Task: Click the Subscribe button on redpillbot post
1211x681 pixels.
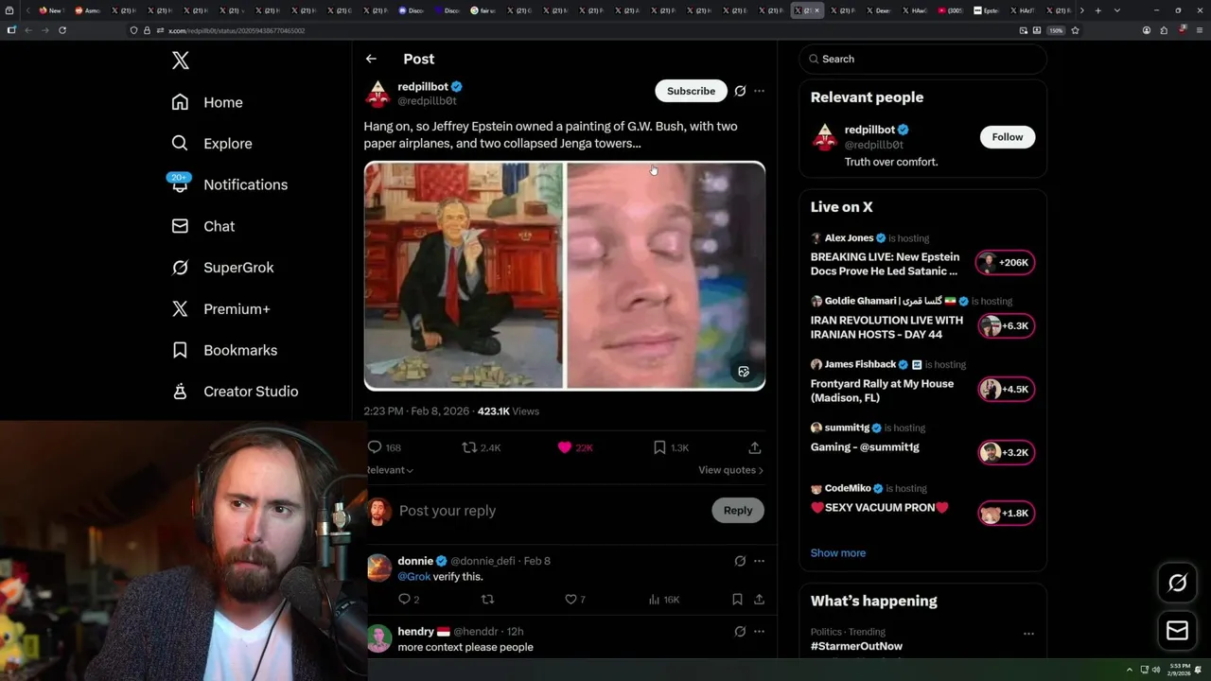Action: point(691,91)
